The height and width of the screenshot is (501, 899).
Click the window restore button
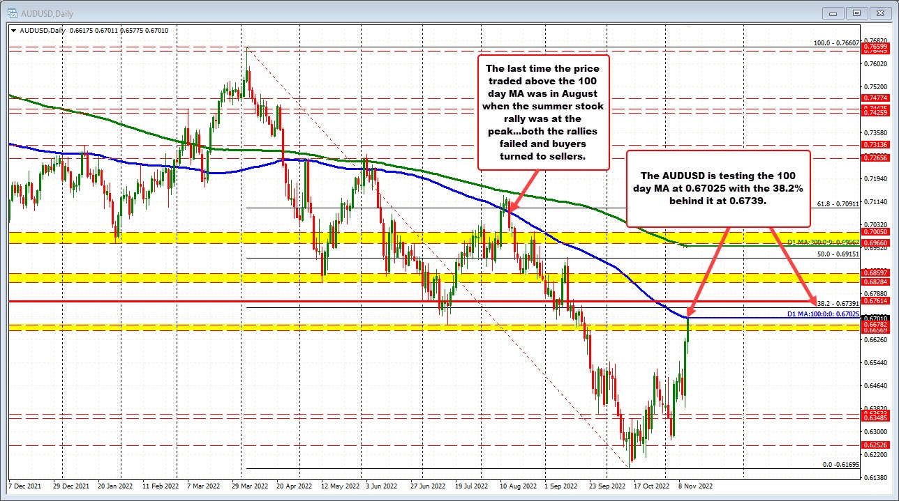coord(856,13)
